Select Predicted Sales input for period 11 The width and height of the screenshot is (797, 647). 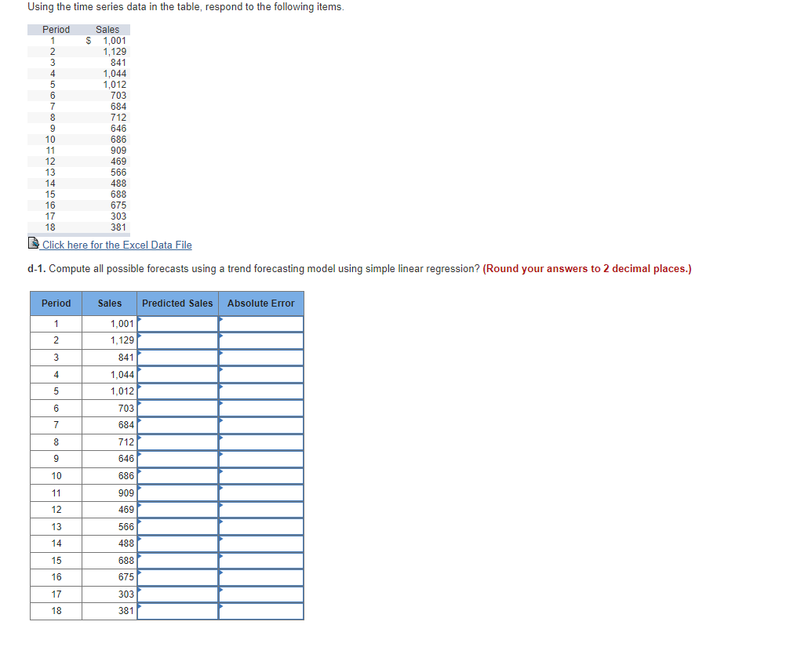coord(178,493)
